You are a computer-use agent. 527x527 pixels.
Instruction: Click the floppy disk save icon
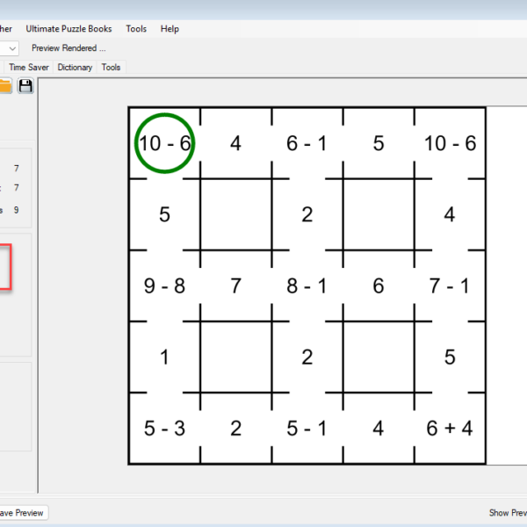point(25,85)
